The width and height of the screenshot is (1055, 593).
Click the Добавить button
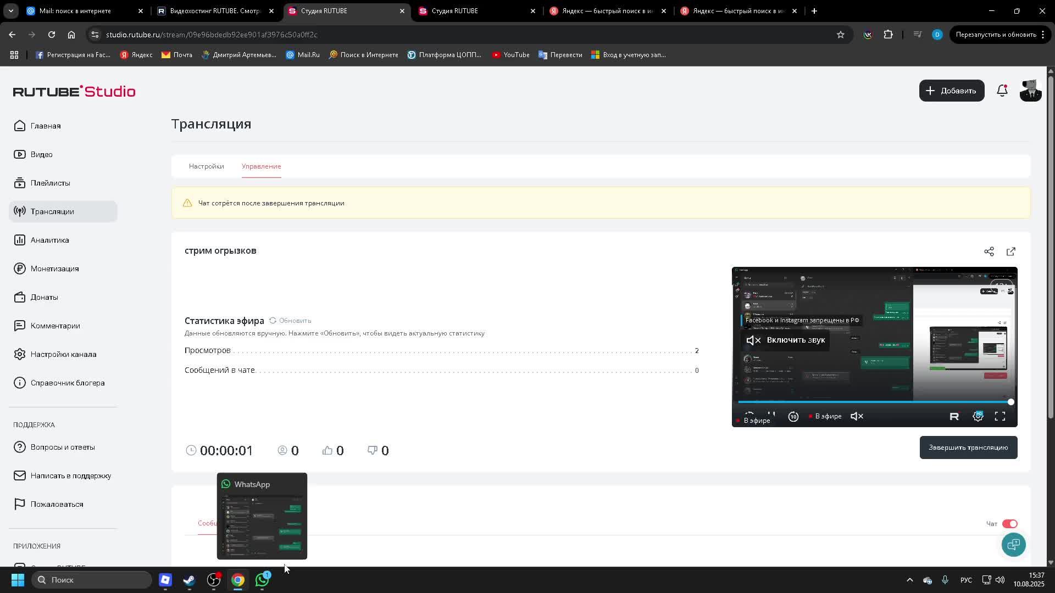951,91
